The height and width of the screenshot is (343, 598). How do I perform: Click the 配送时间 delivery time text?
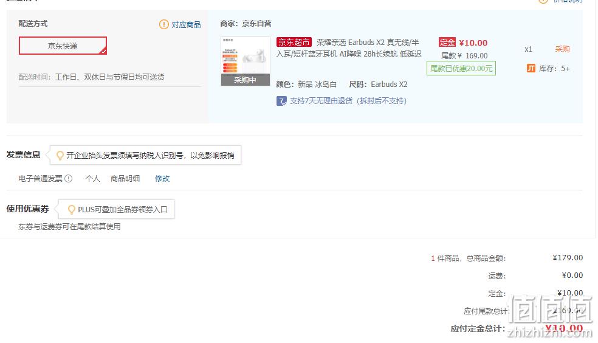92,77
